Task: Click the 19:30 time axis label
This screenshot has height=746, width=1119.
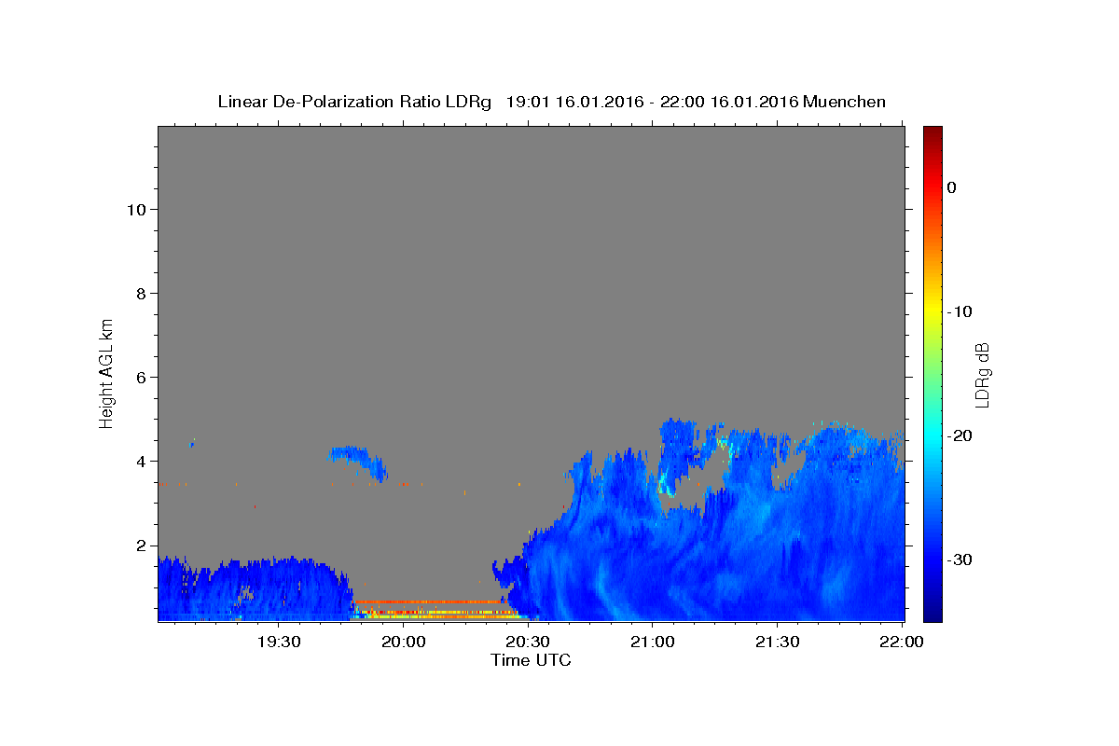Action: [280, 642]
